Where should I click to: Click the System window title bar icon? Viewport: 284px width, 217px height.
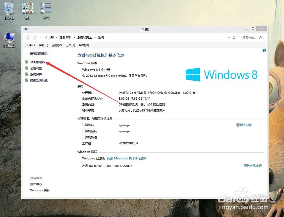(26, 29)
